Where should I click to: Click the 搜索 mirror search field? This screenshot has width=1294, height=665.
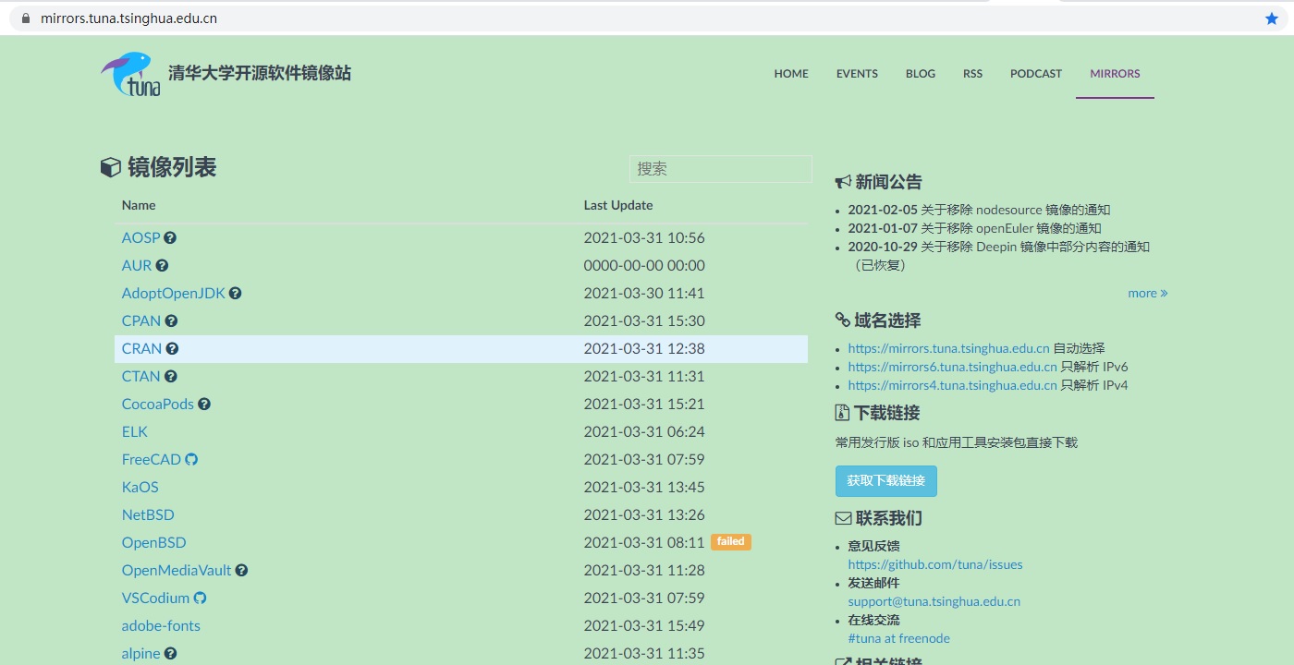coord(721,168)
